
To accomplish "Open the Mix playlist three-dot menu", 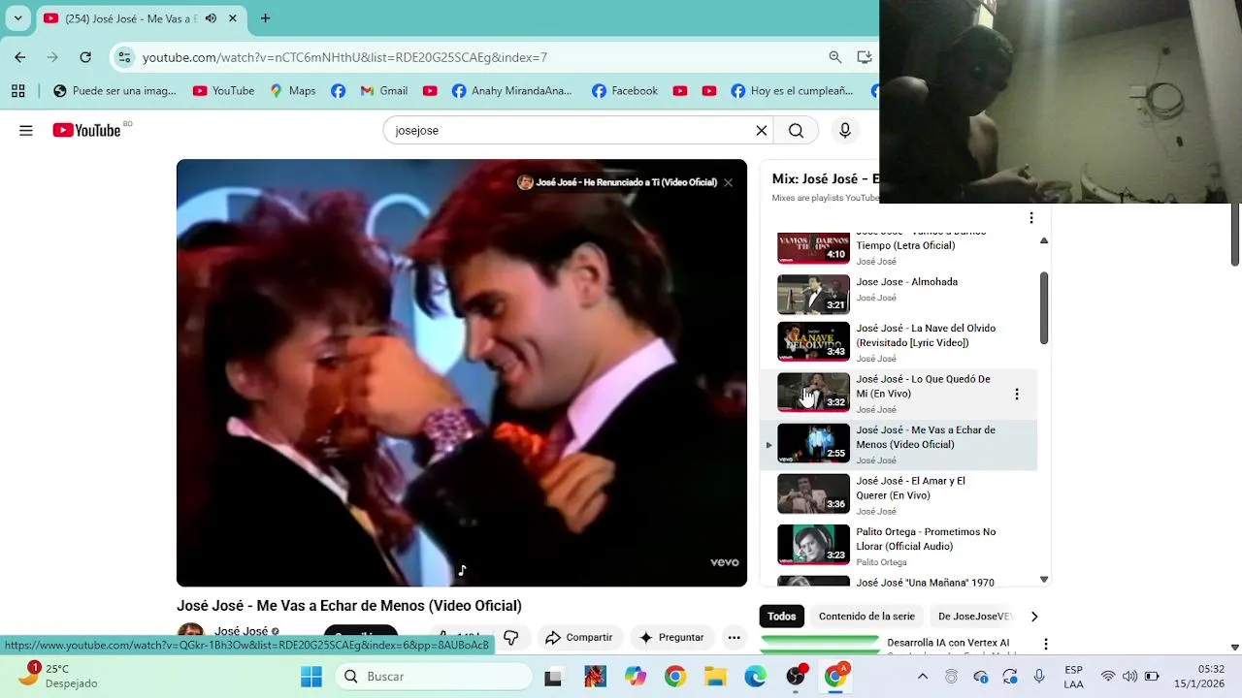I will tap(1031, 218).
